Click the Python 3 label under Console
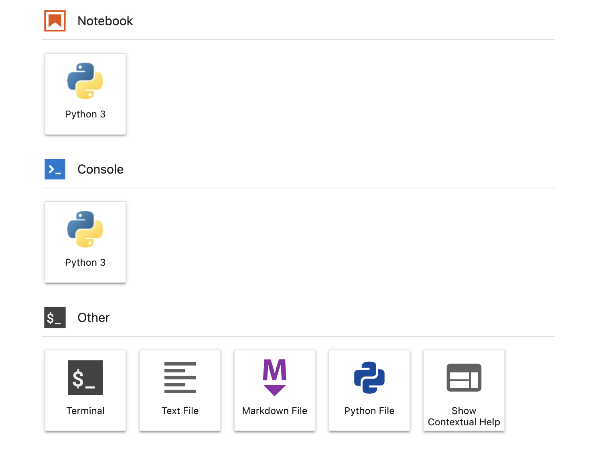 click(85, 263)
